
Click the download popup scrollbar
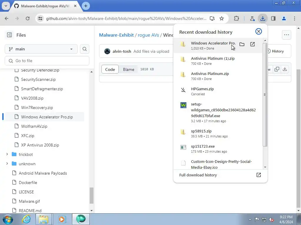pyautogui.click(x=265, y=95)
